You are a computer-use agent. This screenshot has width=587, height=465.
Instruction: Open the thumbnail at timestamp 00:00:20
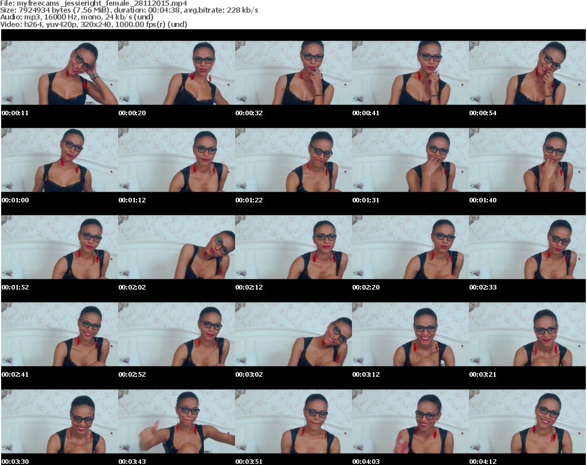point(177,73)
